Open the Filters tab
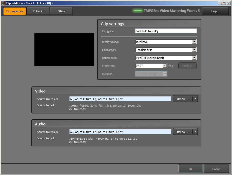The width and height of the screenshot is (232, 175). (61, 11)
